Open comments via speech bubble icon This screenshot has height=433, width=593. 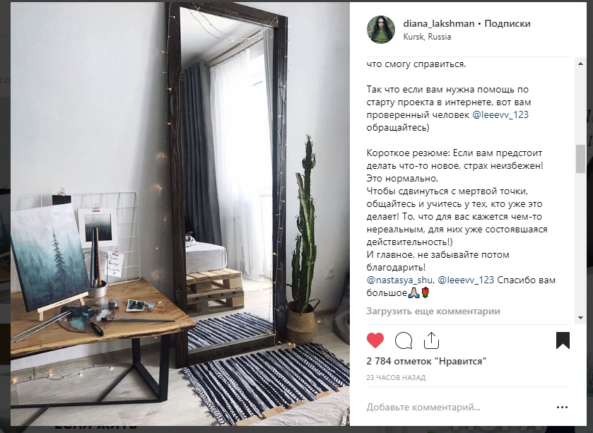[403, 340]
